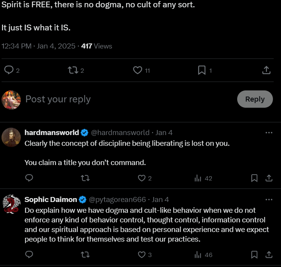
Task: Open hardmansworld's profile picture
Action: (11, 137)
